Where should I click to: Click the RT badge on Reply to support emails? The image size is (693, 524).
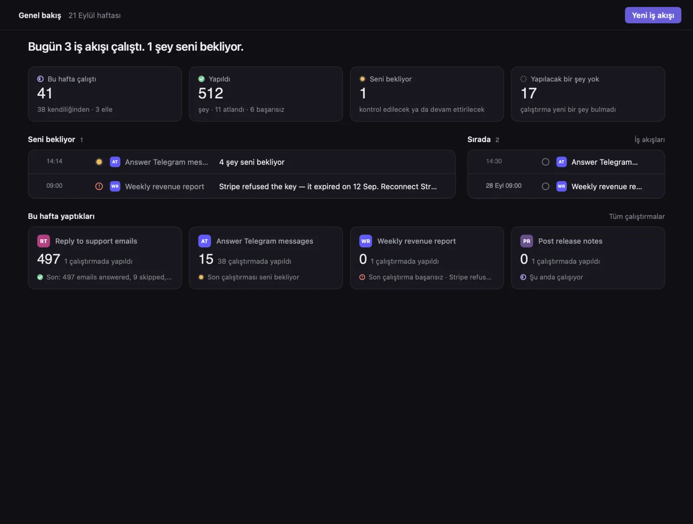(x=44, y=241)
